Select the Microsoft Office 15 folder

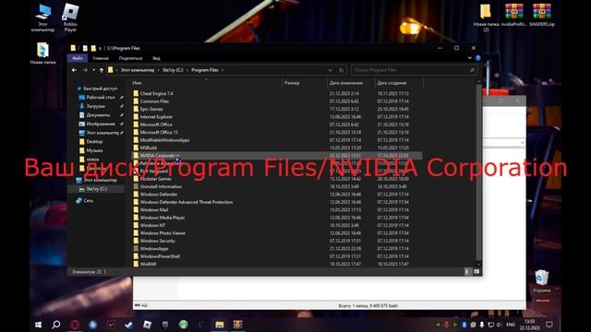(159, 132)
